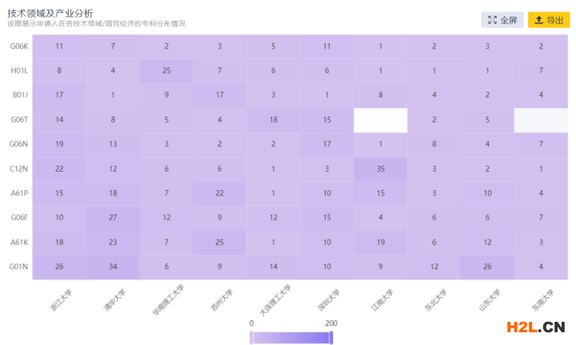The image size is (576, 345).
Task: Click the A61K row cell showing 19
Action: (x=381, y=242)
